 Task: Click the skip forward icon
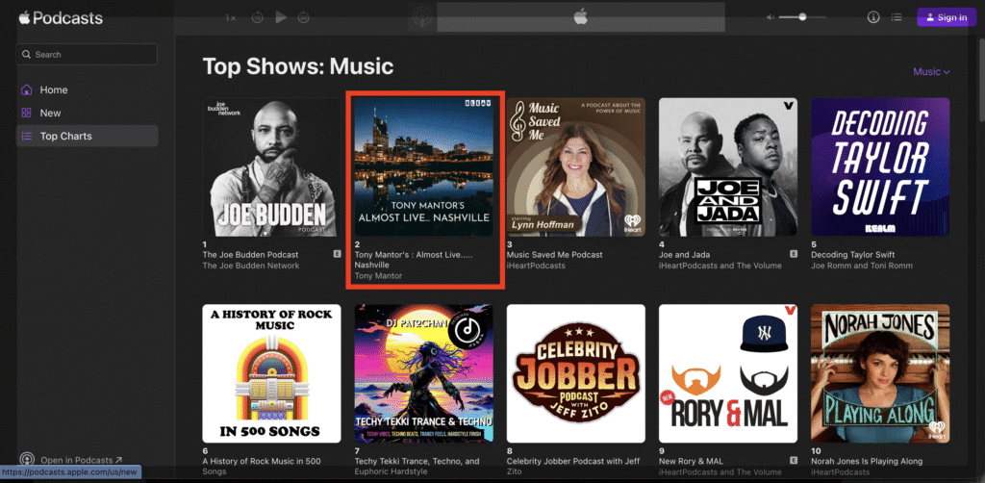(304, 17)
